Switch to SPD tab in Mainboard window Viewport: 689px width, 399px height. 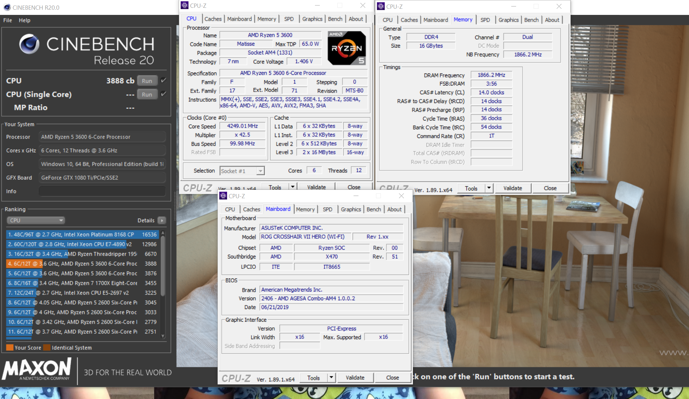pos(327,209)
